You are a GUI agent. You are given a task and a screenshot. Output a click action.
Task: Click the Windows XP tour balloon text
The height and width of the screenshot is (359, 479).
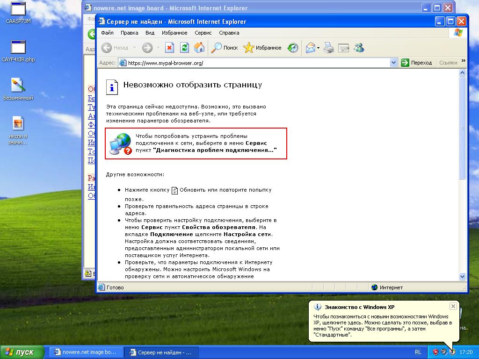383,325
